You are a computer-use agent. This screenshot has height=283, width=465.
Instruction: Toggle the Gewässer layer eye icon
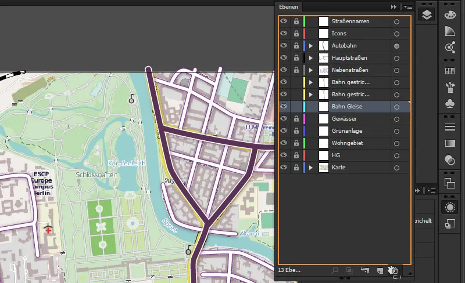[284, 118]
